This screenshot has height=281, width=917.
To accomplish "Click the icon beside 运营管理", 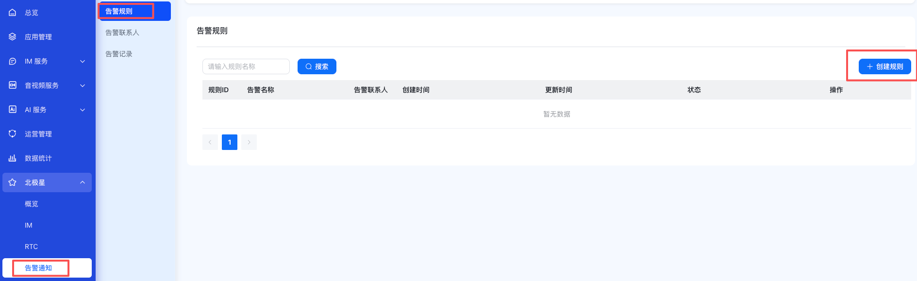I will [13, 134].
